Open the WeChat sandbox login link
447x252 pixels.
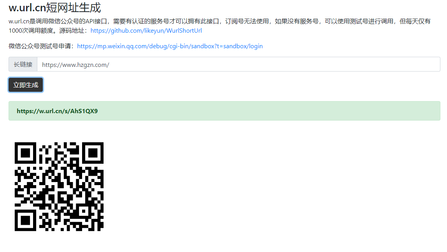[x=170, y=46]
